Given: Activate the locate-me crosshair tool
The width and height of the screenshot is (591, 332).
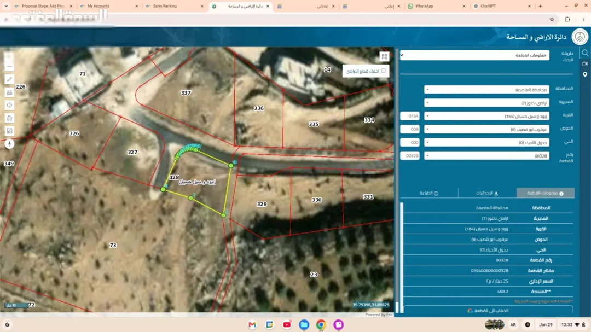Looking at the screenshot, I should pos(9,105).
